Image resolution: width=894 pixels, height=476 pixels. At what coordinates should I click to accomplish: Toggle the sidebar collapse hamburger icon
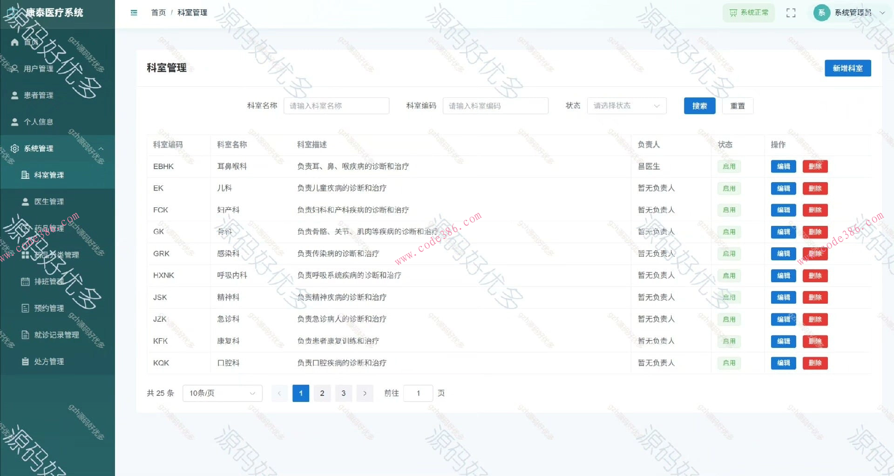point(134,13)
